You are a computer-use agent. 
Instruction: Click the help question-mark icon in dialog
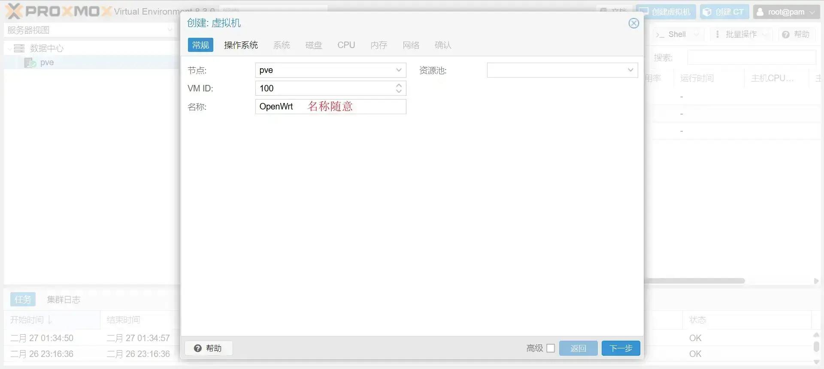pyautogui.click(x=197, y=348)
